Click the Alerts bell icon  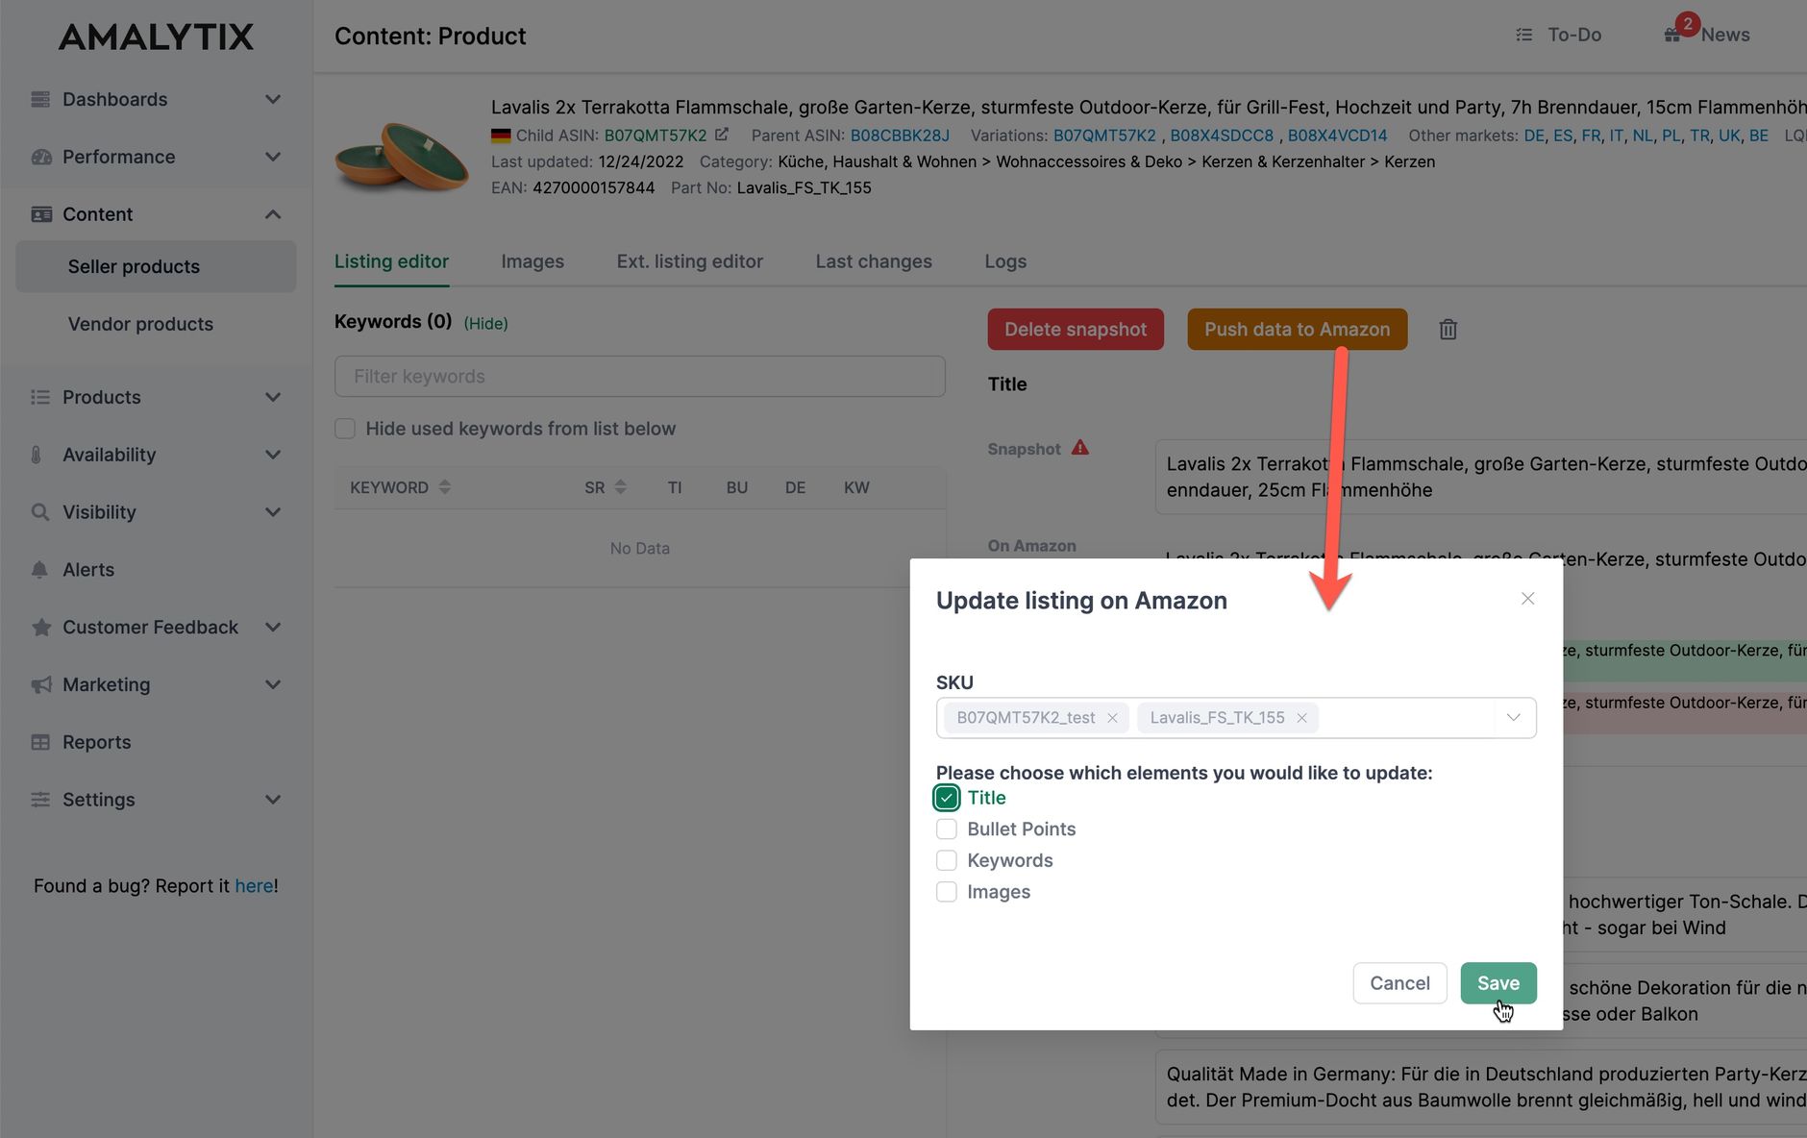click(x=39, y=570)
